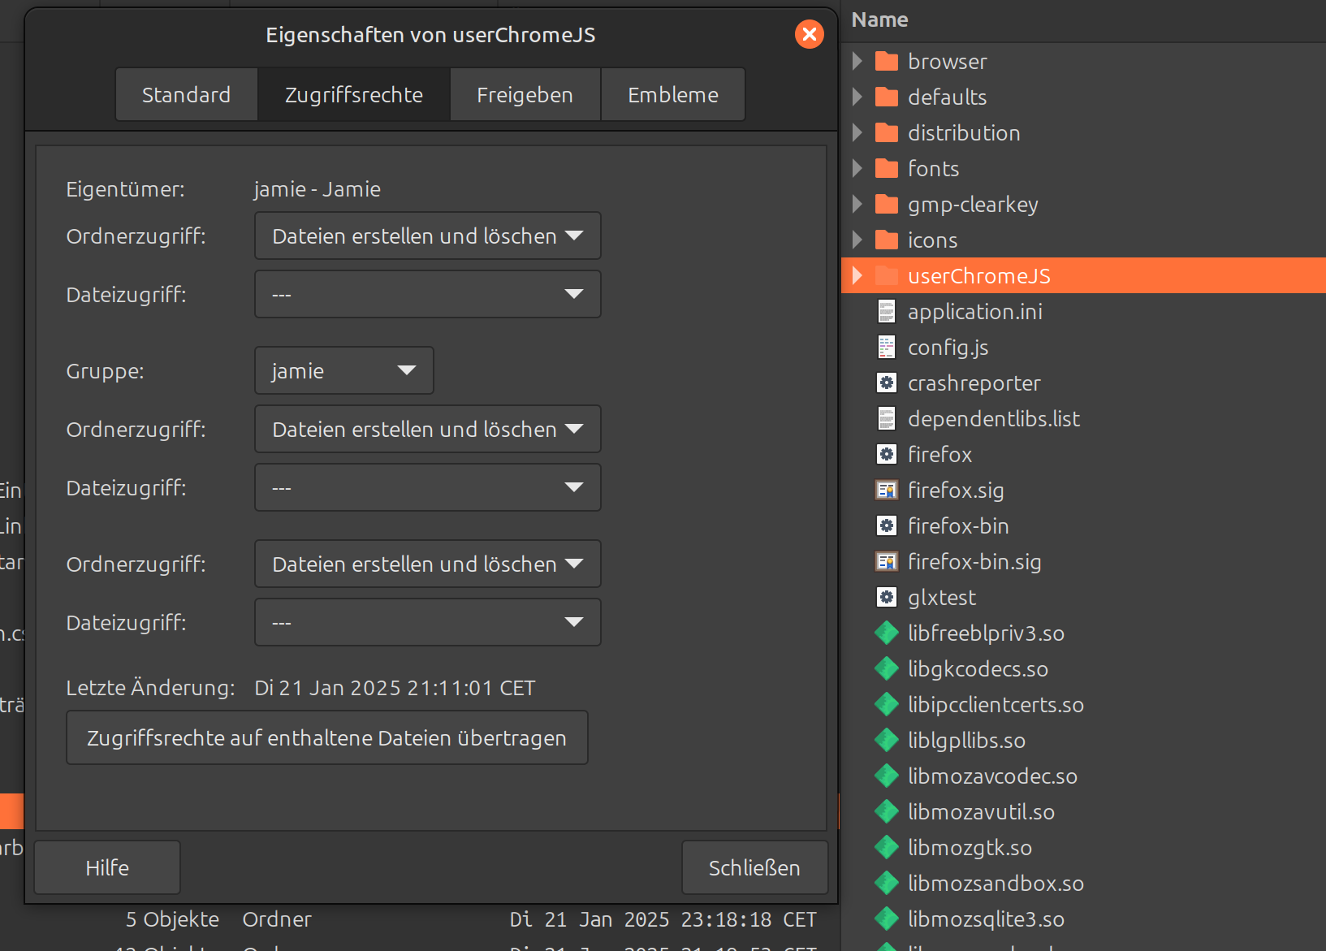Open the Freigeben tab
This screenshot has height=951, width=1326.
pyautogui.click(x=525, y=95)
